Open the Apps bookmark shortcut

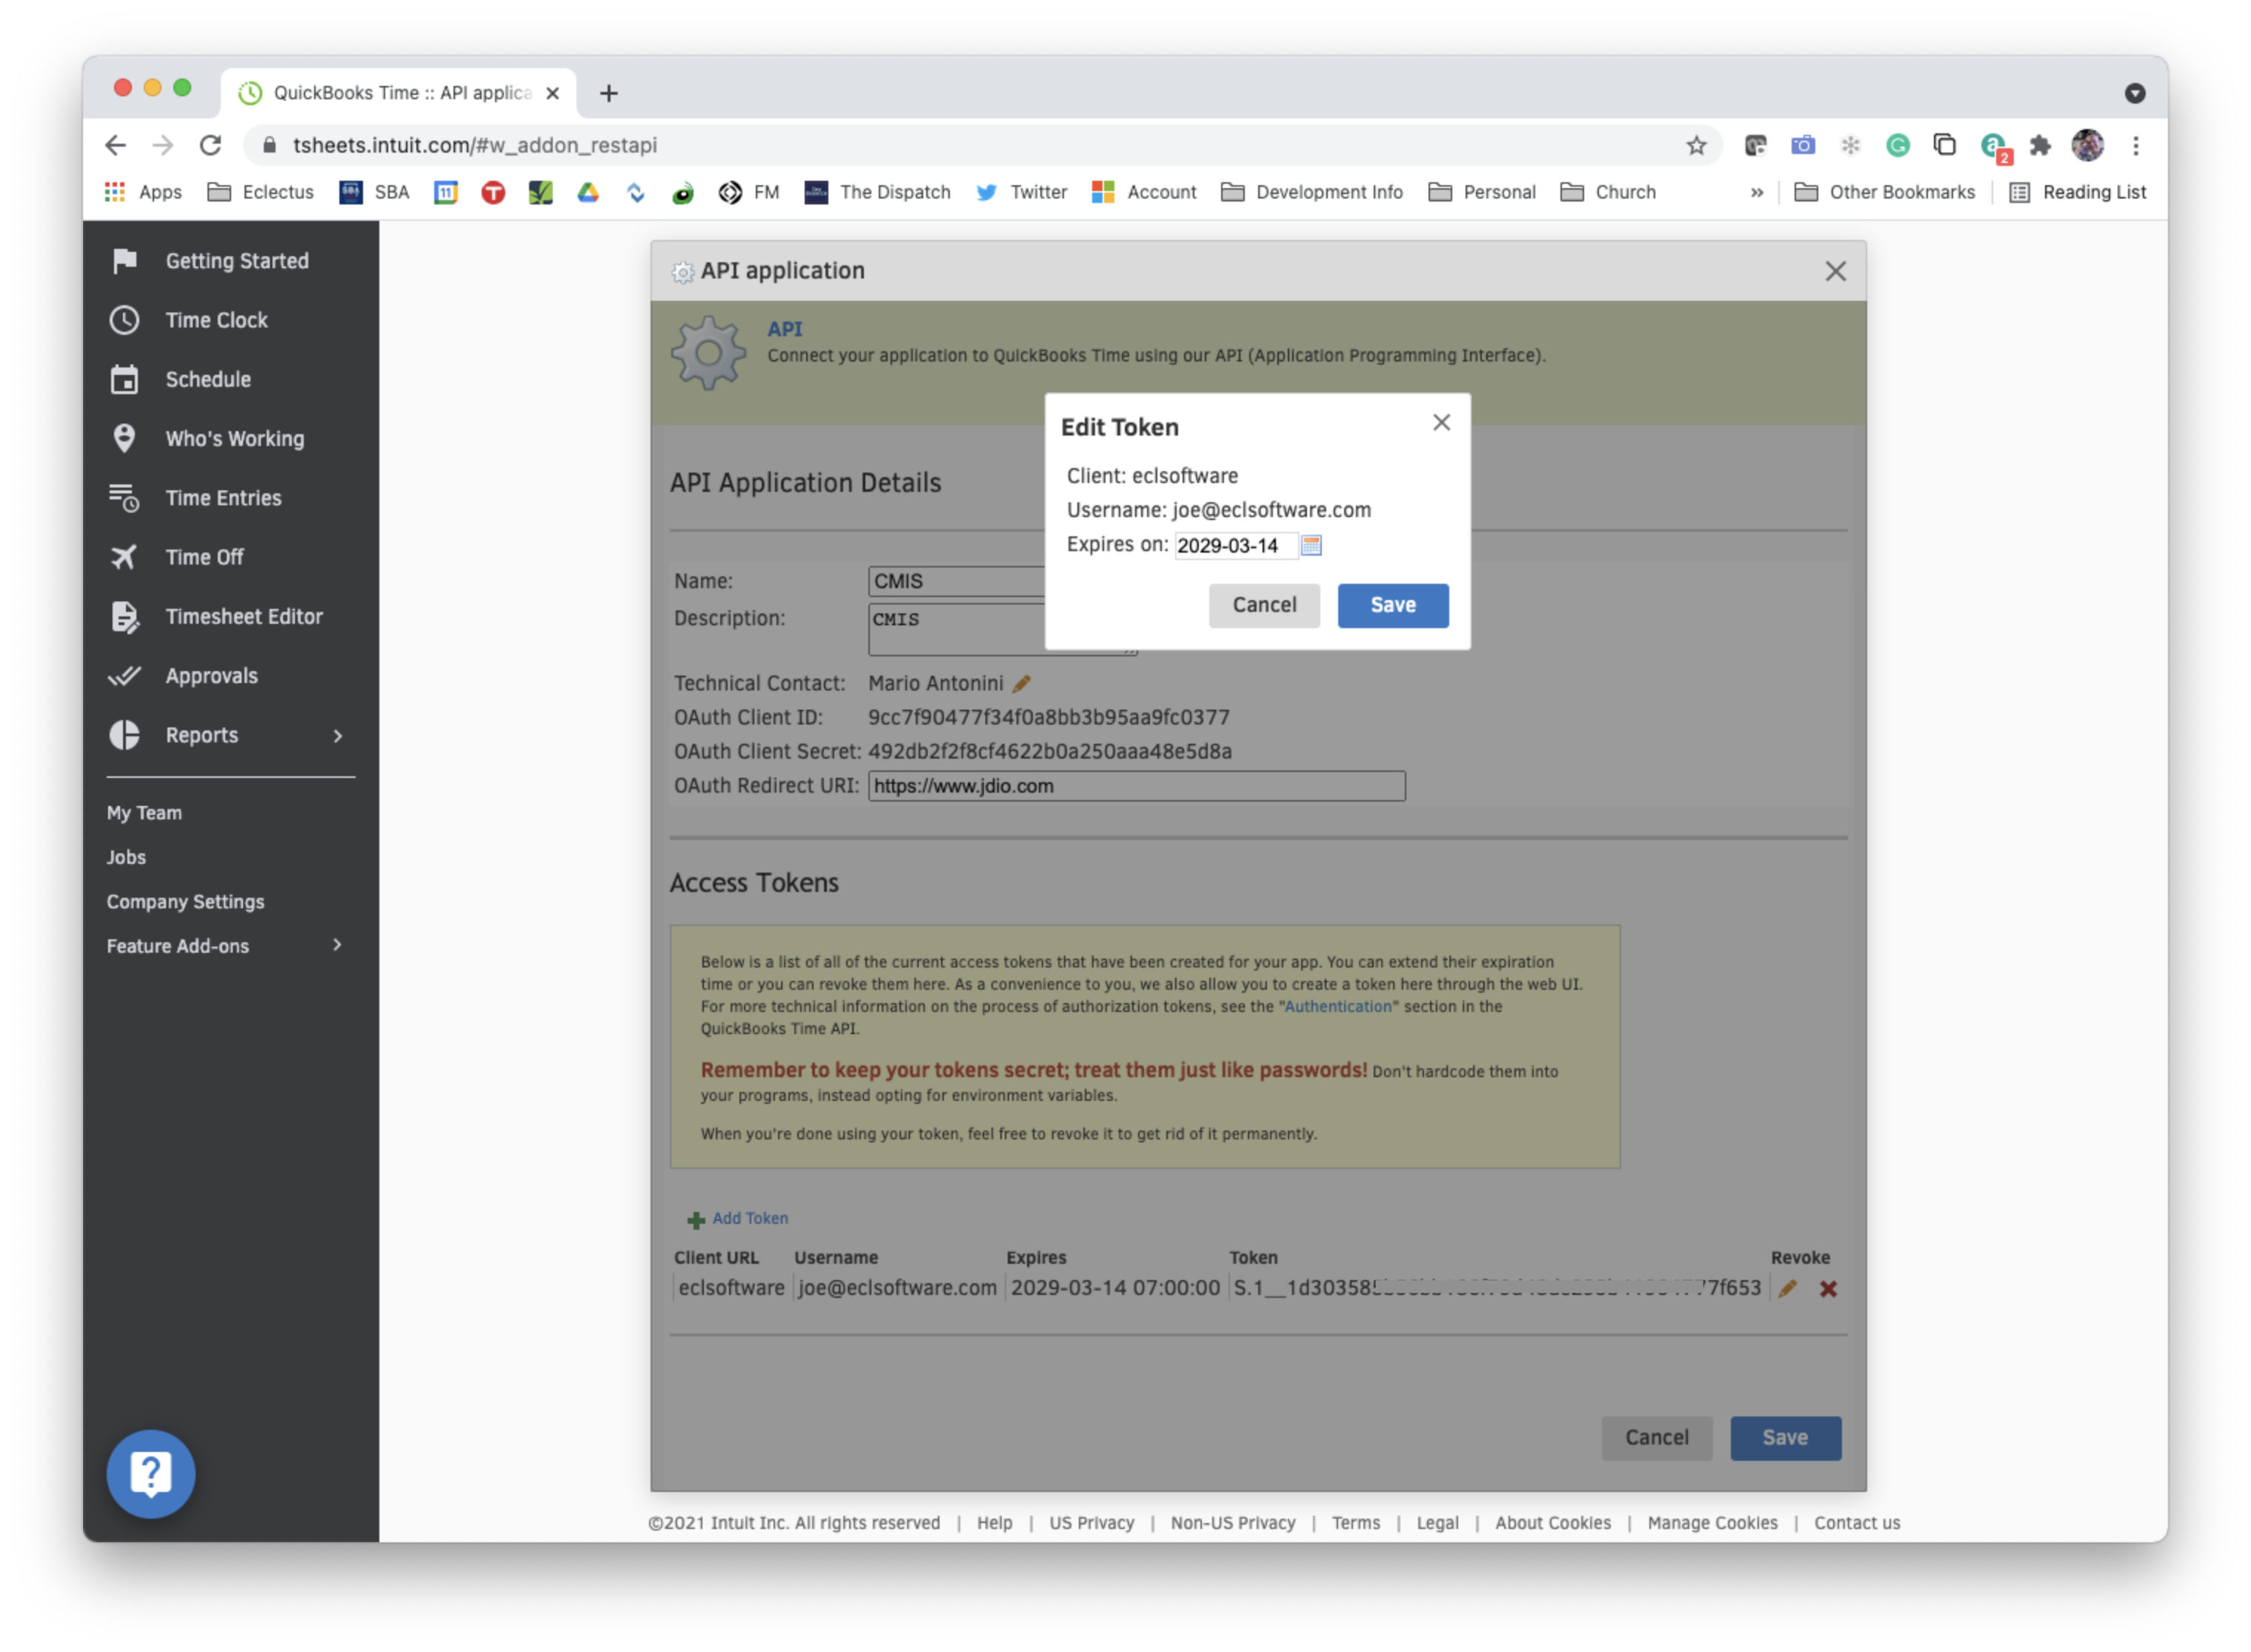point(143,192)
